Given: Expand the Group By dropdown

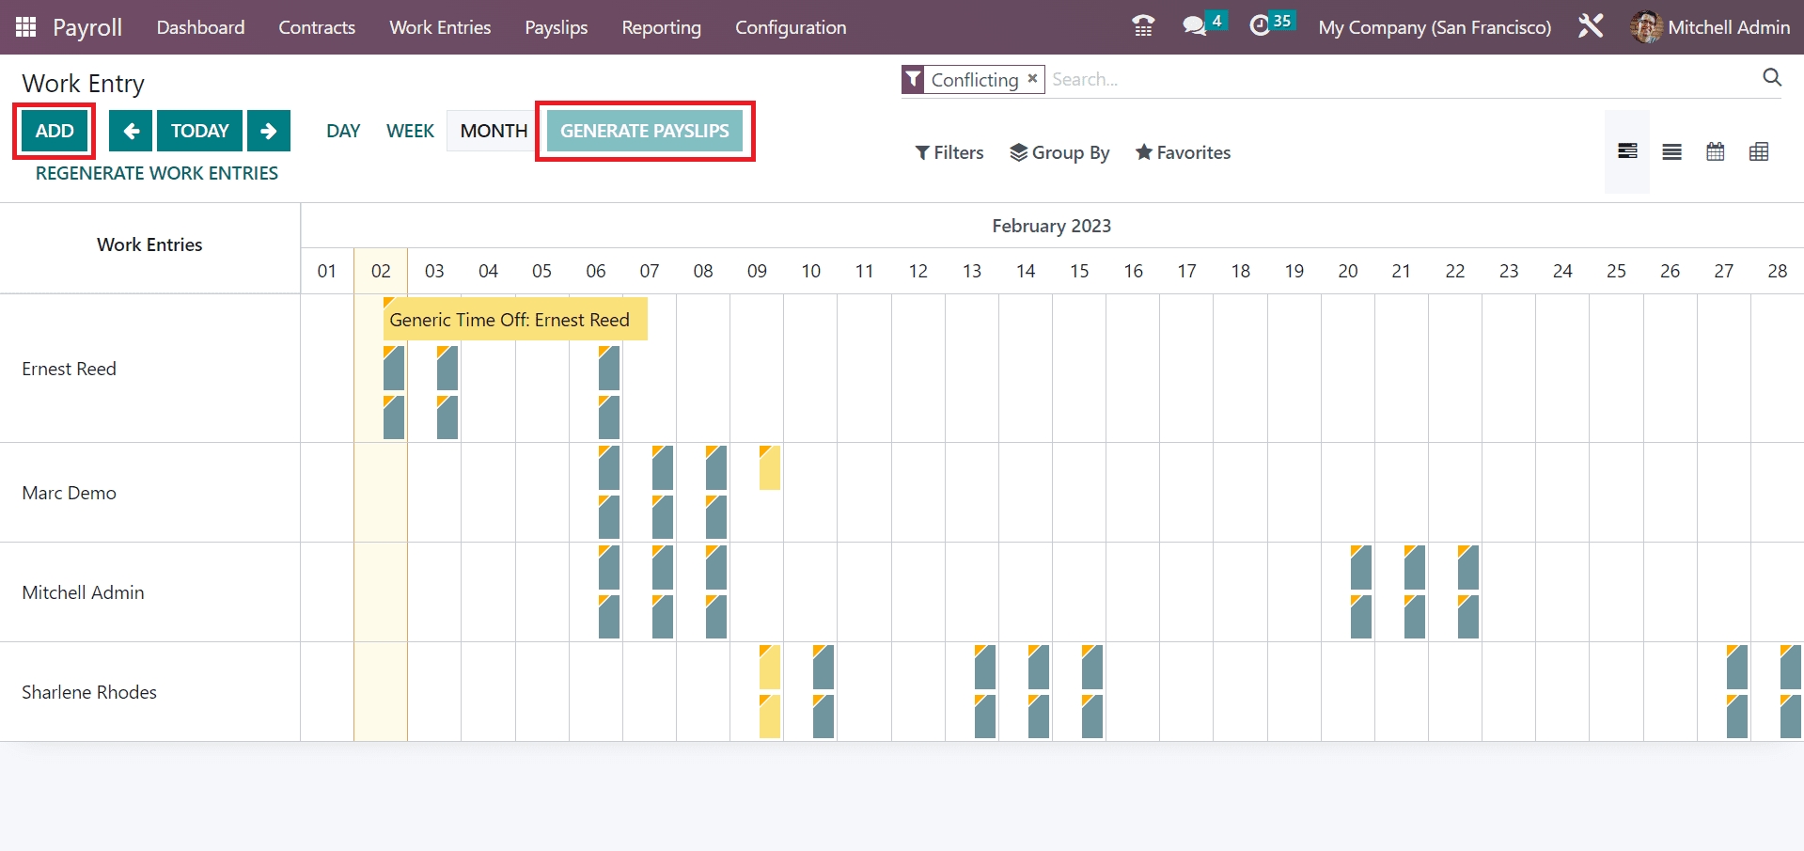Looking at the screenshot, I should 1059,152.
